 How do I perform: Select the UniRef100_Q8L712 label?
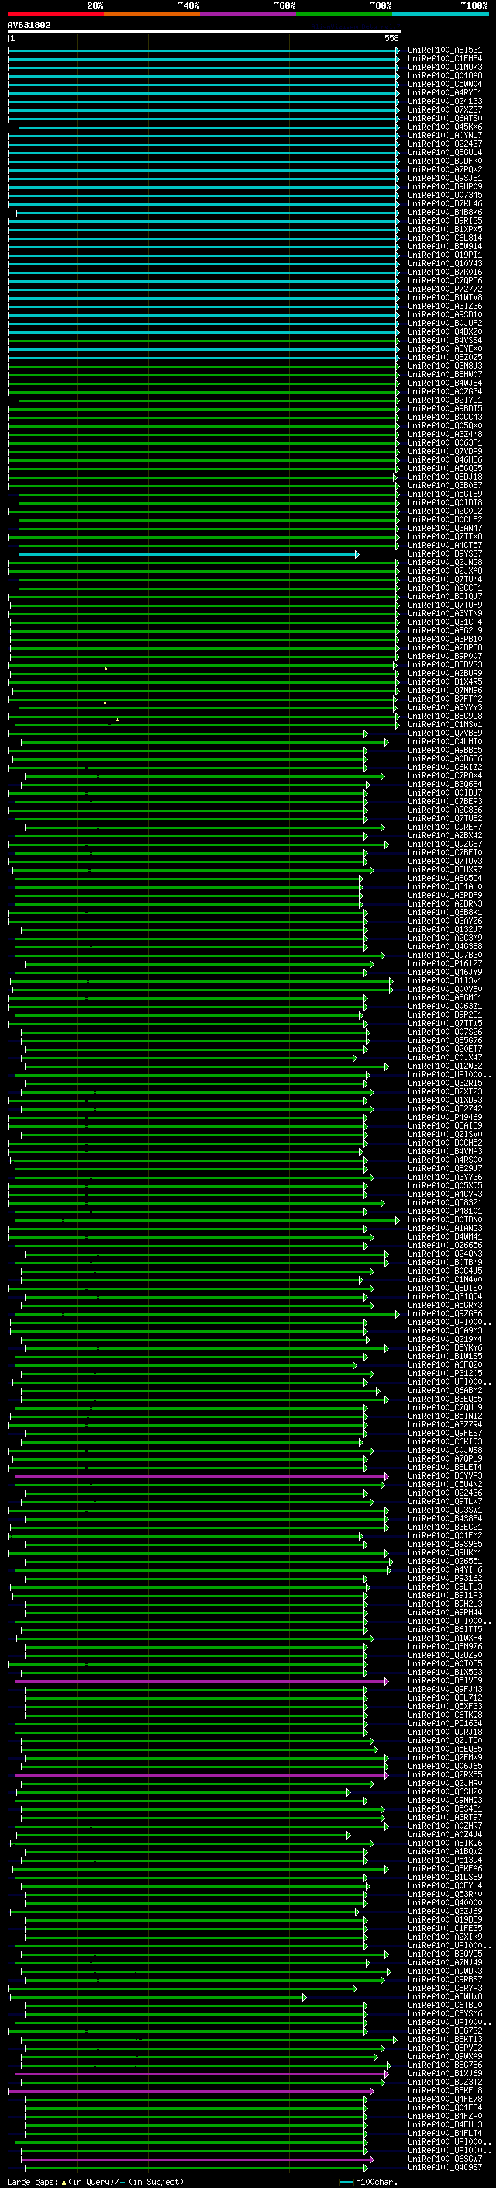[445, 1697]
